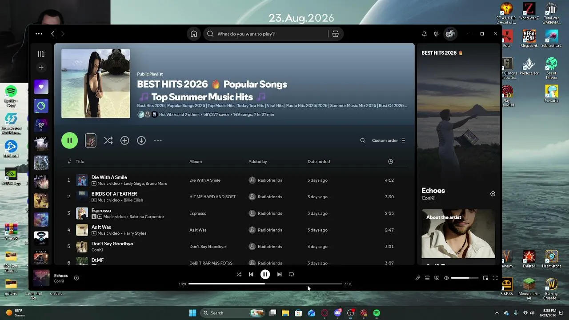Open the Hot Vibes and 2 others link
The width and height of the screenshot is (569, 320).
pyautogui.click(x=179, y=115)
